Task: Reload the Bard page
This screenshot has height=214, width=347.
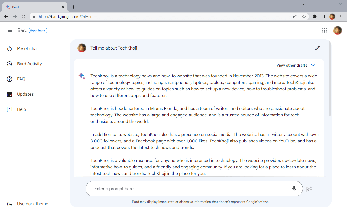Action: (x=24, y=17)
